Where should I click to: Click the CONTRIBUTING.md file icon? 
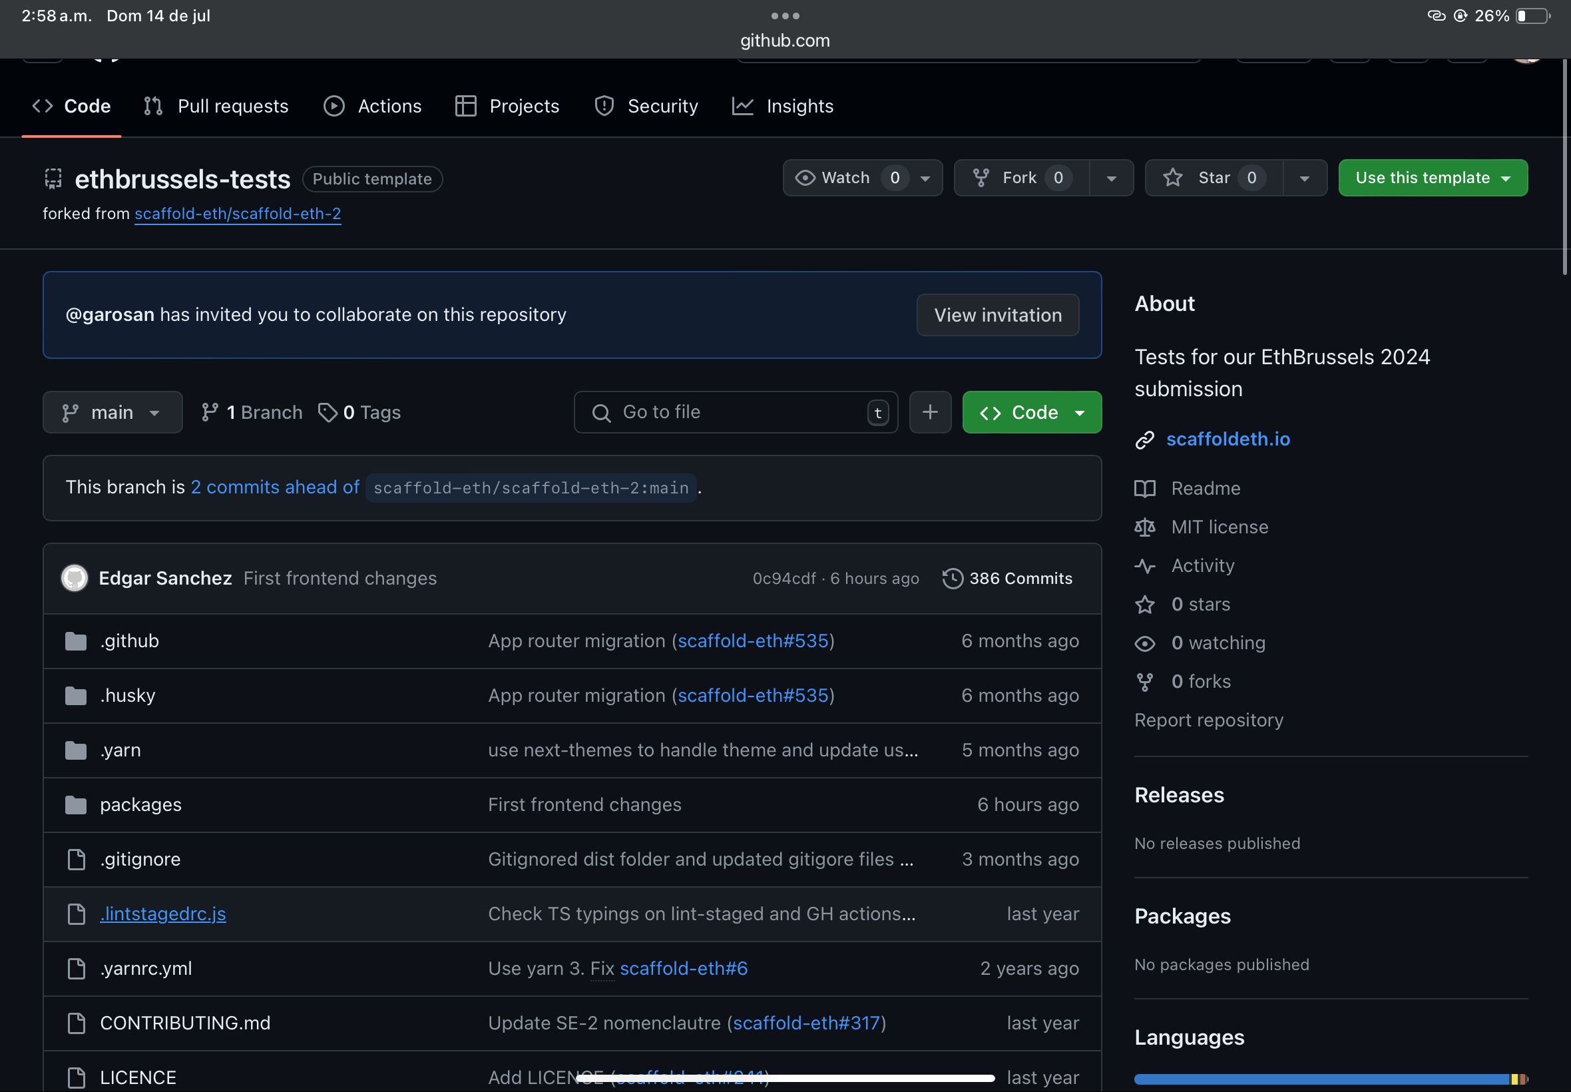[77, 1023]
